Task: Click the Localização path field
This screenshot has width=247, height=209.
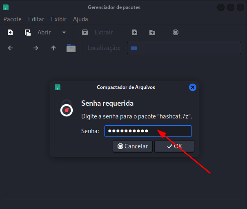Action: [x=184, y=48]
